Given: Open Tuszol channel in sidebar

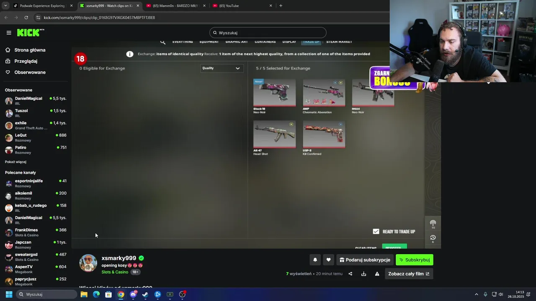Looking at the screenshot, I should pos(36,113).
